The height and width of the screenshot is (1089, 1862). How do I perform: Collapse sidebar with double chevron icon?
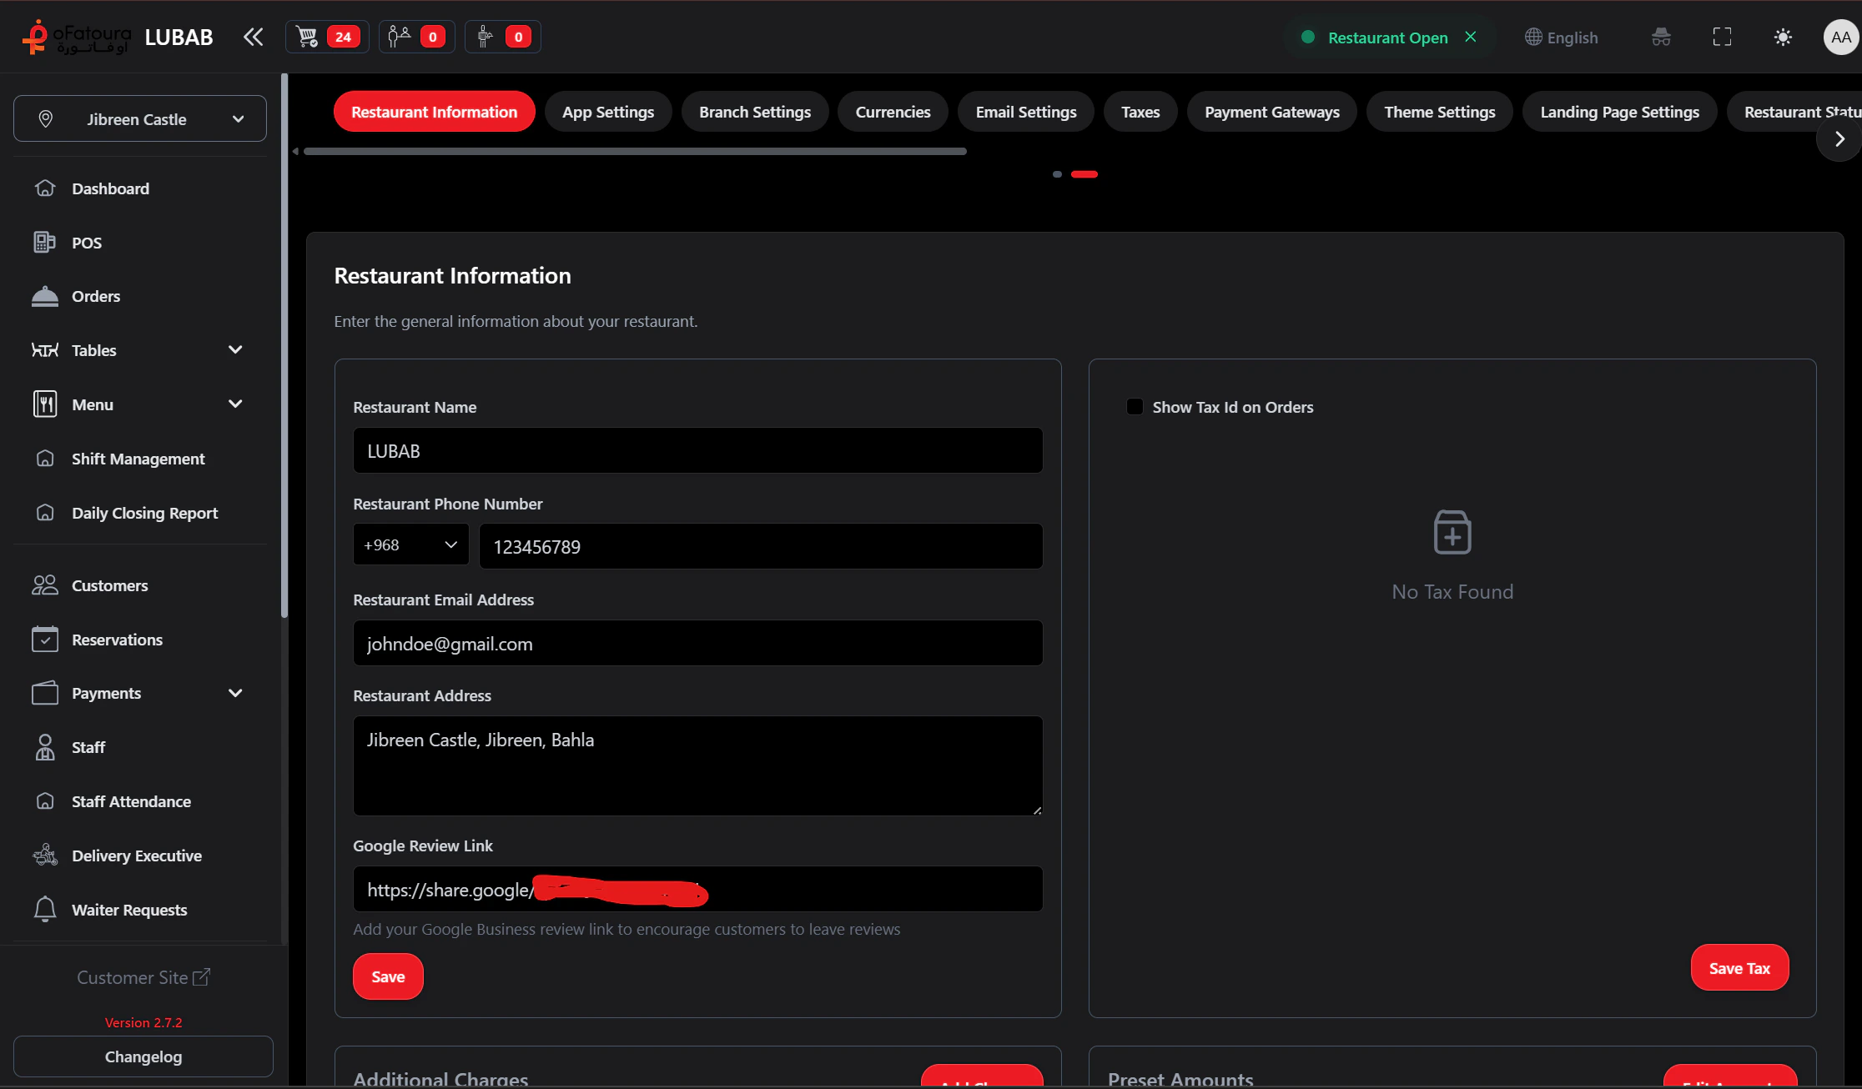click(x=253, y=37)
